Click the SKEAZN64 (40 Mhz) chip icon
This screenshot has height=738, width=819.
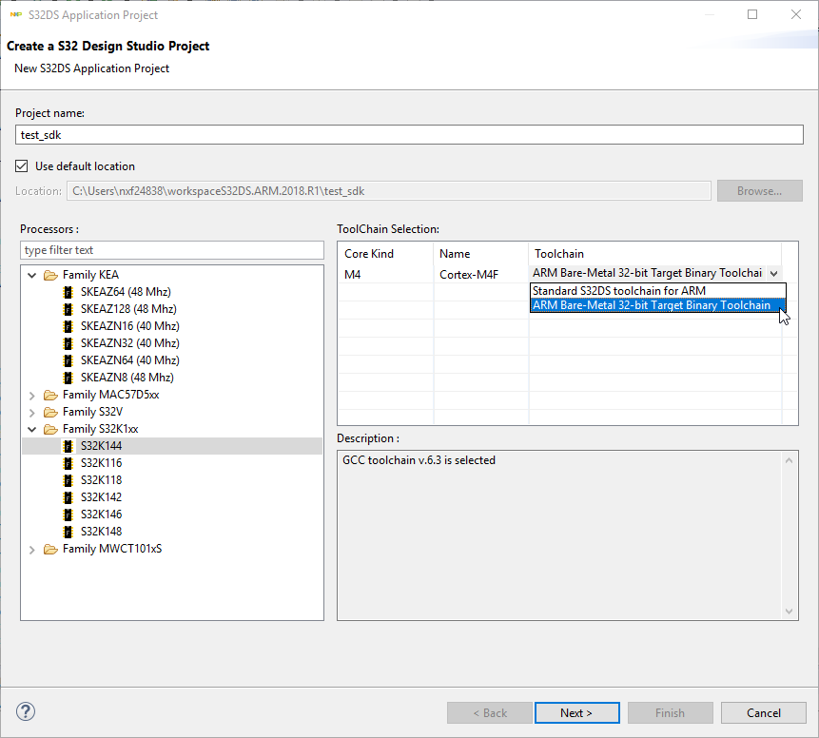[68, 360]
